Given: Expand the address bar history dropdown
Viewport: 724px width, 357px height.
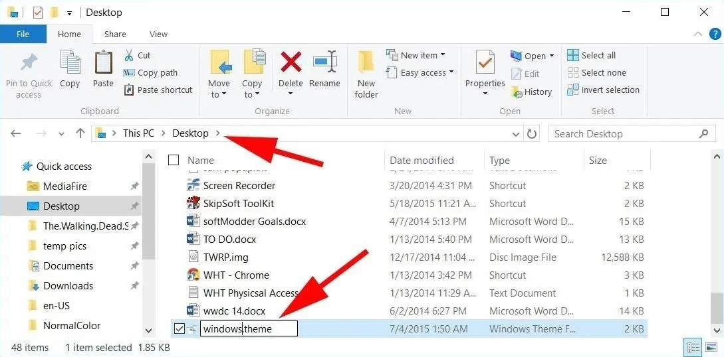Looking at the screenshot, I should [x=516, y=134].
